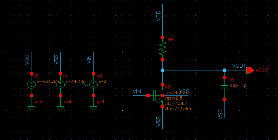Click the VOUT output pin symbol
Viewport: 278px width, 140px height.
[x=250, y=70]
